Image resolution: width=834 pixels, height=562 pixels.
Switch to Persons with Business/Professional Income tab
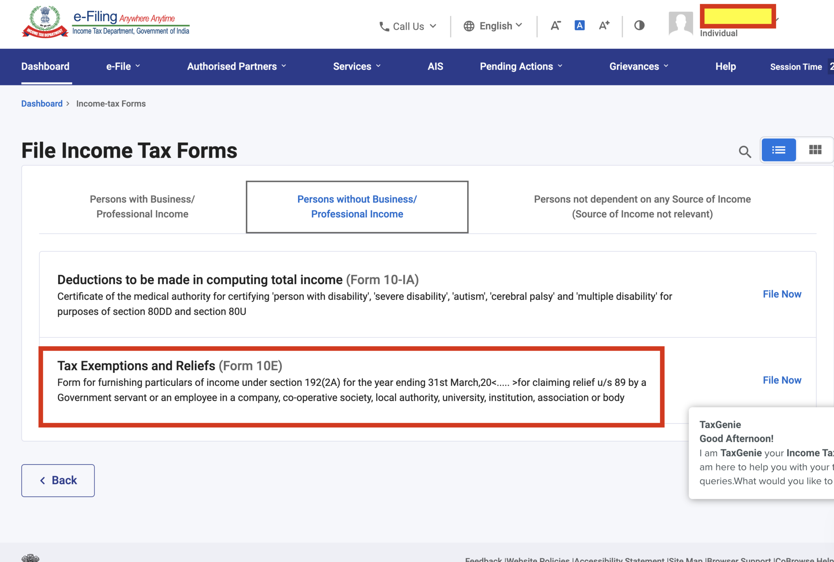142,206
